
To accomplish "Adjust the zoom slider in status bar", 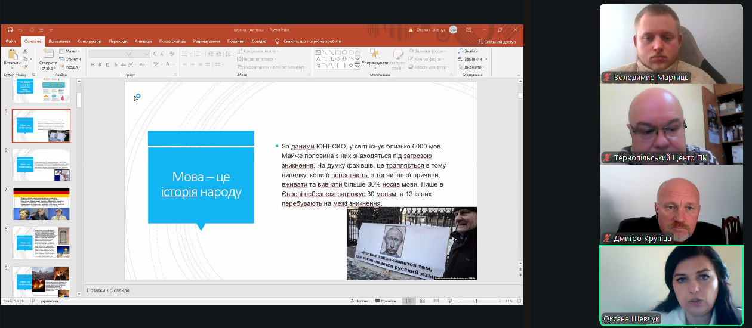I will click(476, 301).
